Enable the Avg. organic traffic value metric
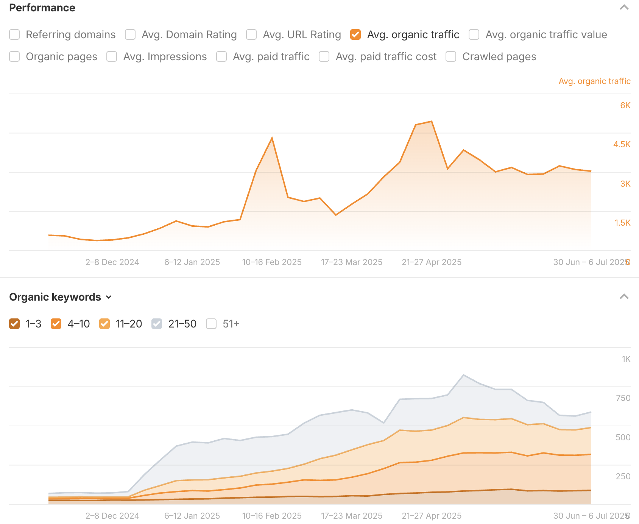The height and width of the screenshot is (524, 639). coord(474,34)
